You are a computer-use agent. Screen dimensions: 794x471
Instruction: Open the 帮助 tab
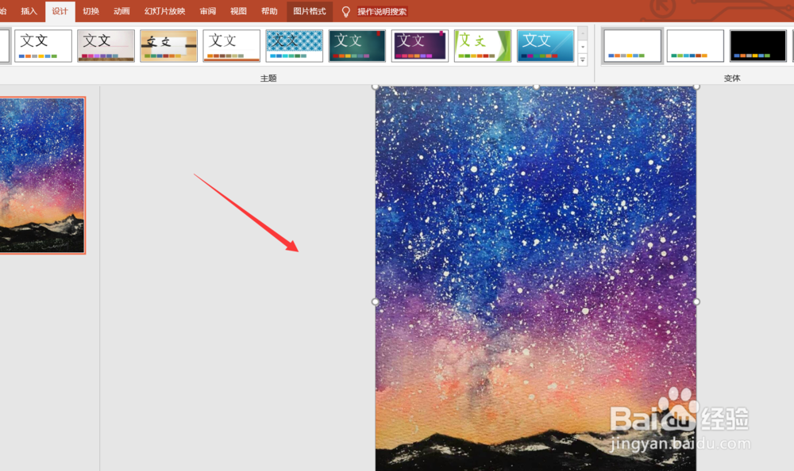pyautogui.click(x=269, y=11)
